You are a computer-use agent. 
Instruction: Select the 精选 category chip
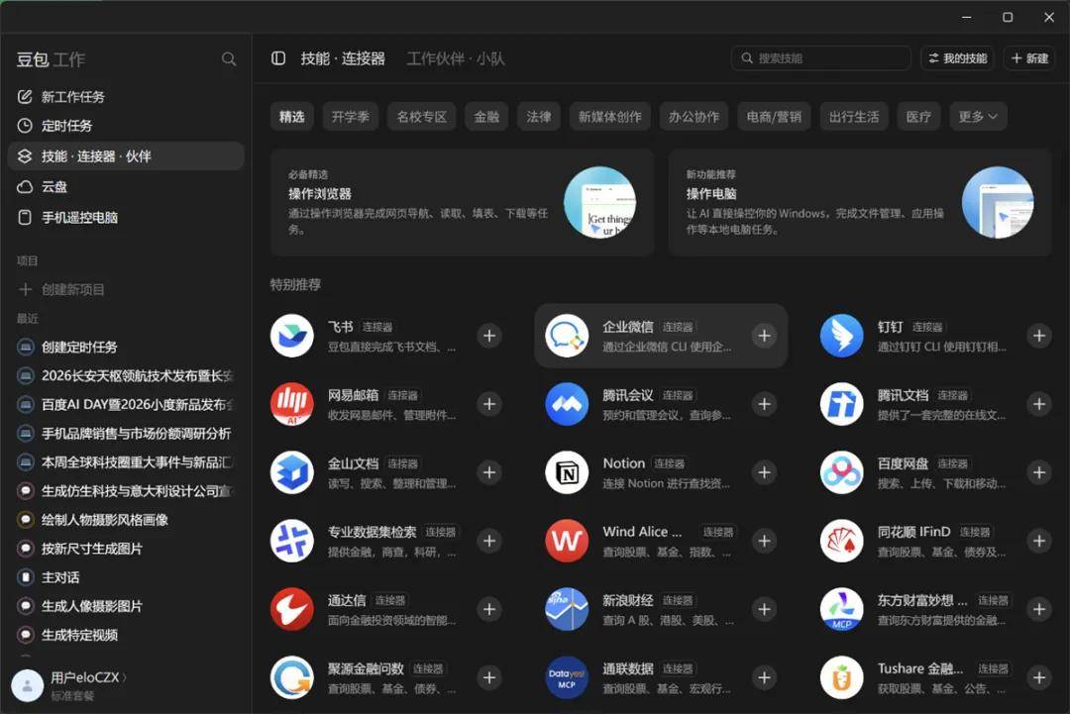pyautogui.click(x=291, y=117)
